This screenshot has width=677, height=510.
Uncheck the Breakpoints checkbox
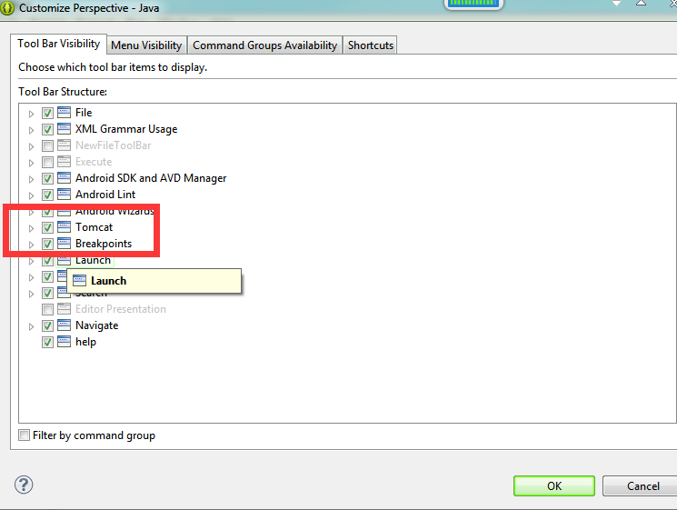pos(47,244)
